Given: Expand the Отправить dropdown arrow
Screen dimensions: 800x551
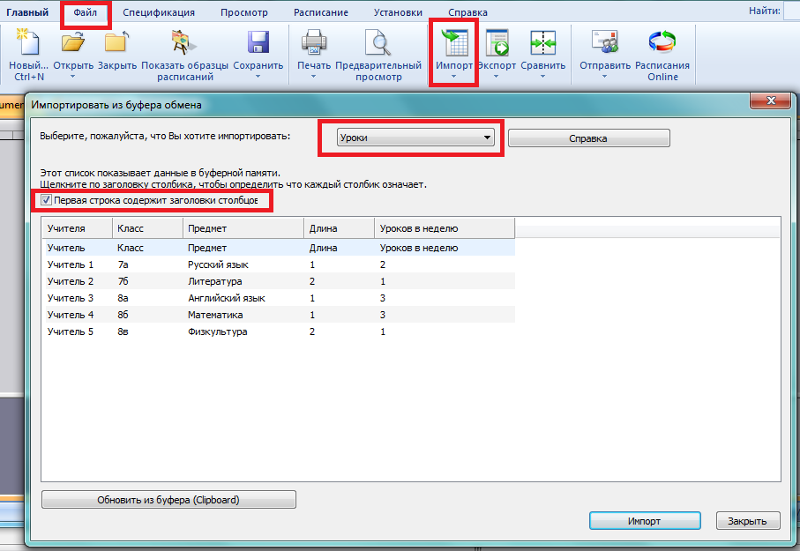Looking at the screenshot, I should pos(605,78).
